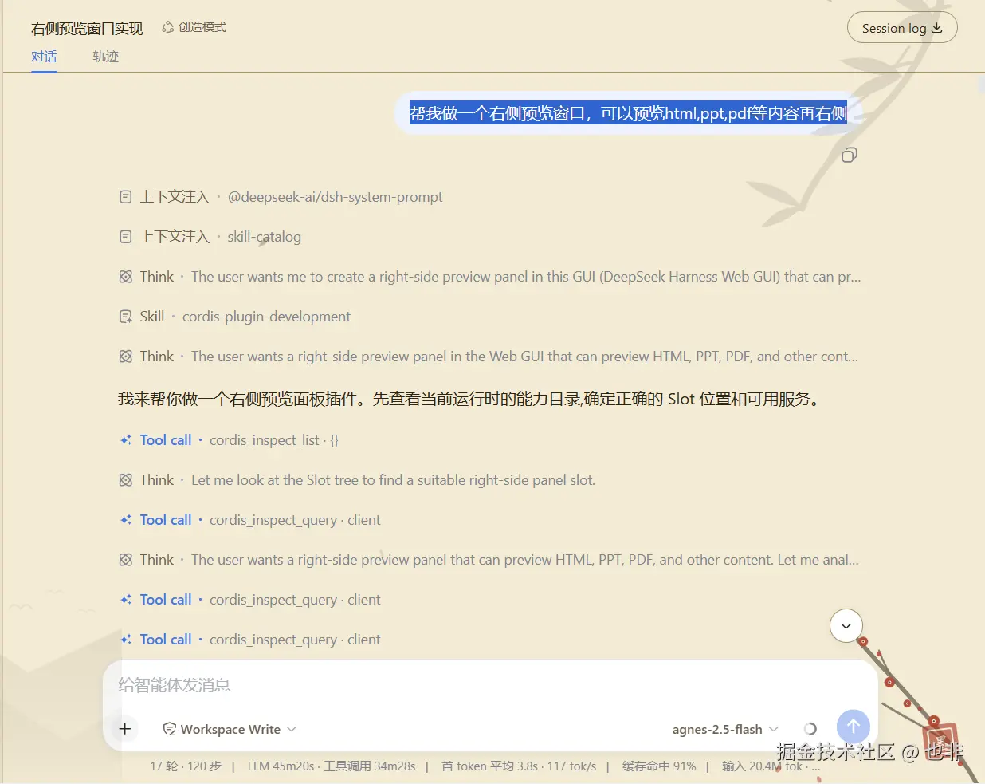
Task: Click the 首 token 平均 3.8s status entry
Action: point(519,766)
